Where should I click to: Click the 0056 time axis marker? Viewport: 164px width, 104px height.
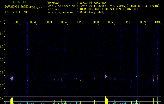point(96,22)
